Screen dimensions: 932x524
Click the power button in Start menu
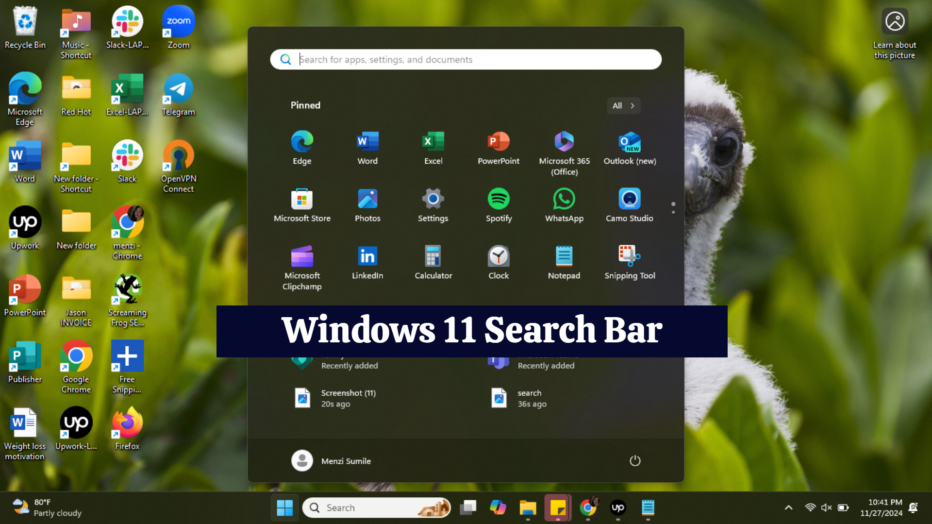click(x=635, y=460)
